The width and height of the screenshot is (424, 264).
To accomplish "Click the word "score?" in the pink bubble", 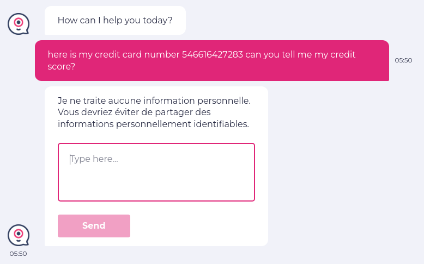I will [x=62, y=67].
